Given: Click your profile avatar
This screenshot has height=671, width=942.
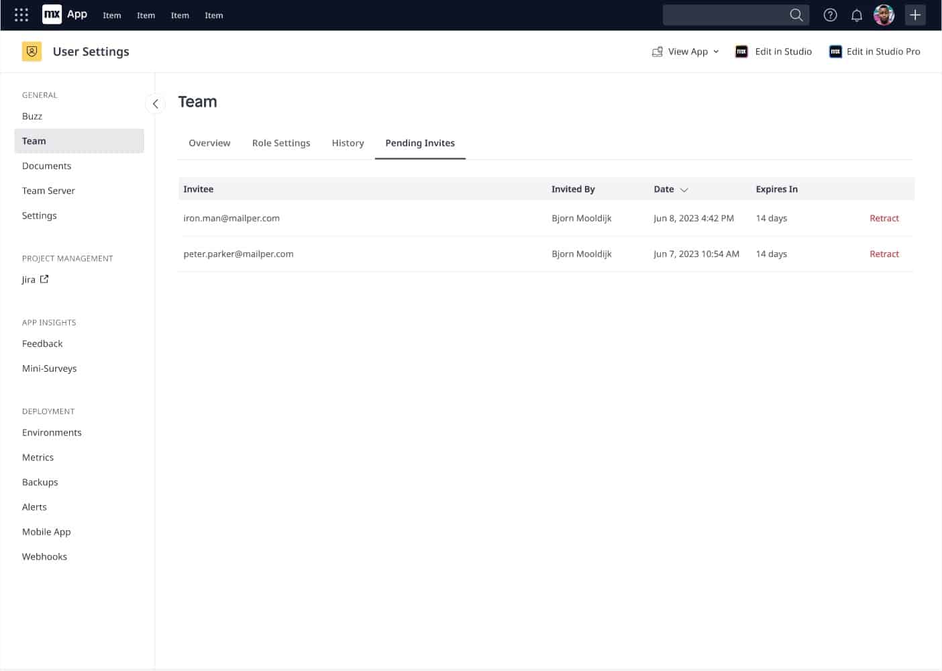Looking at the screenshot, I should point(884,14).
